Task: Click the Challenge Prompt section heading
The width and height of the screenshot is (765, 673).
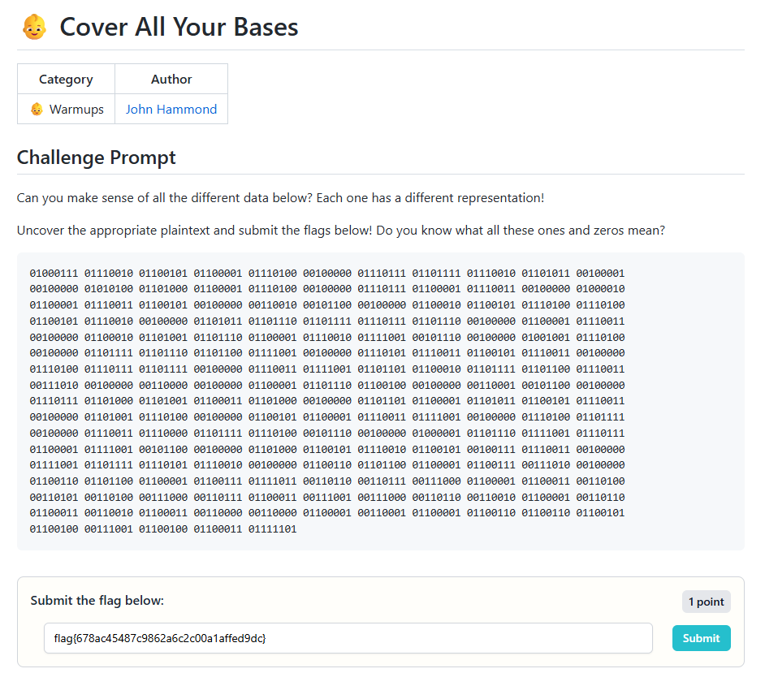Action: tap(96, 157)
